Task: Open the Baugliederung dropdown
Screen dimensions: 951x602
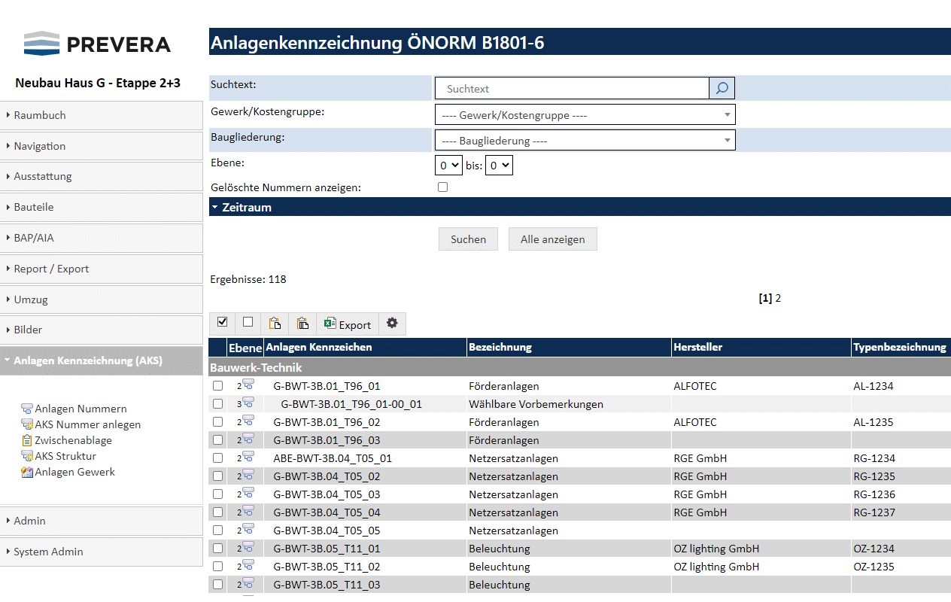Action: (x=585, y=141)
